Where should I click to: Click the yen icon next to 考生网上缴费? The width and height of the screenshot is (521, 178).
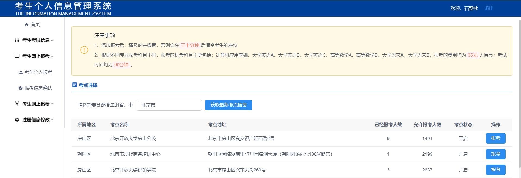click(x=17, y=104)
